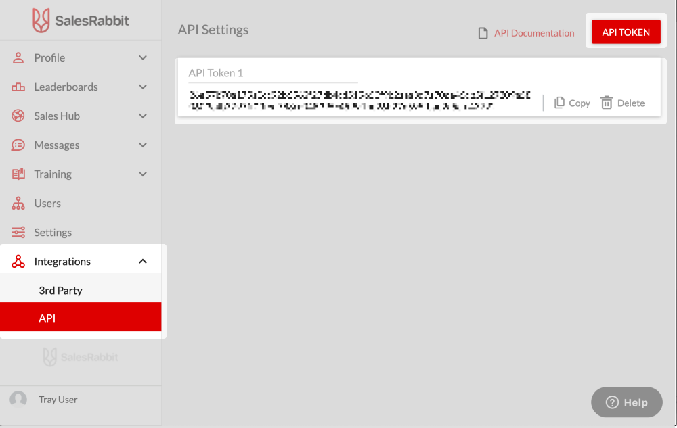Click the API Documentation page icon

pos(483,32)
